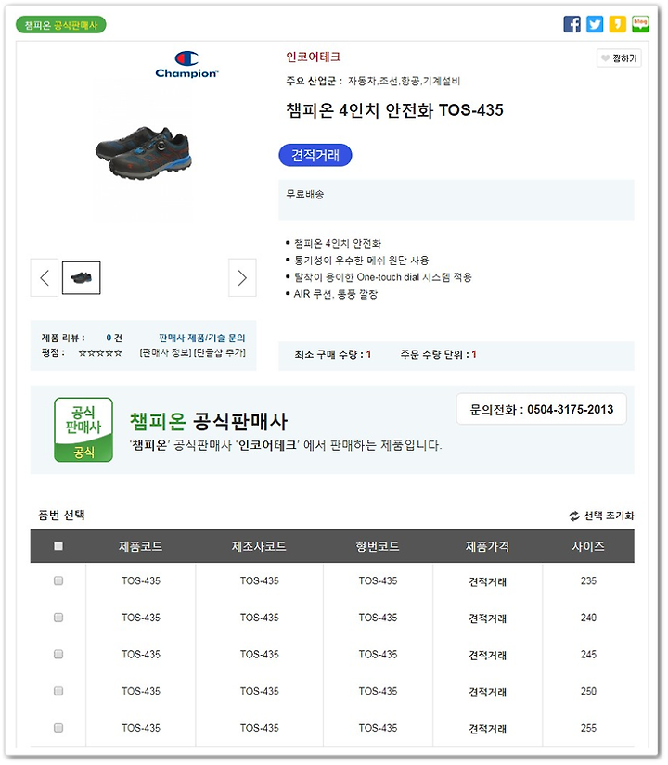Show next product image arrow

tap(242, 277)
